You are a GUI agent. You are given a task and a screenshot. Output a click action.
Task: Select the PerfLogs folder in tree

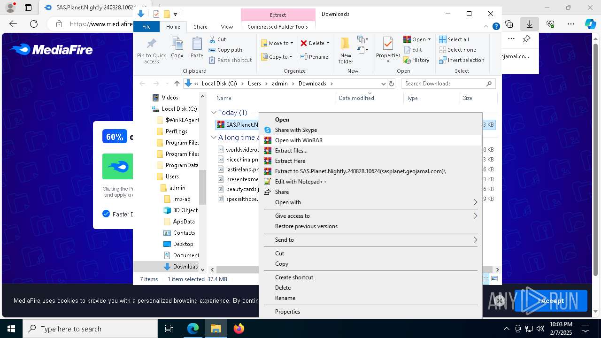176,131
